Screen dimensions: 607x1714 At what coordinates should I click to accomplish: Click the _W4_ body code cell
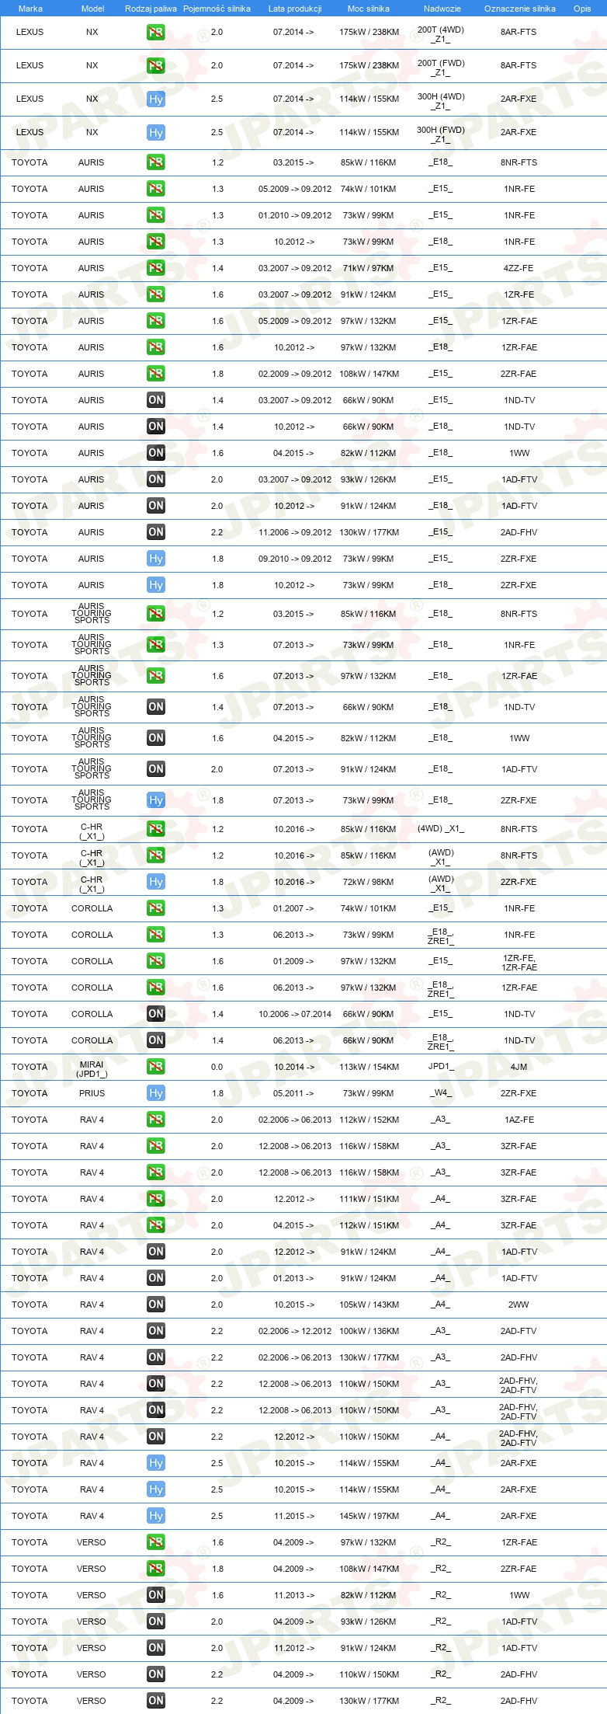tap(441, 1092)
